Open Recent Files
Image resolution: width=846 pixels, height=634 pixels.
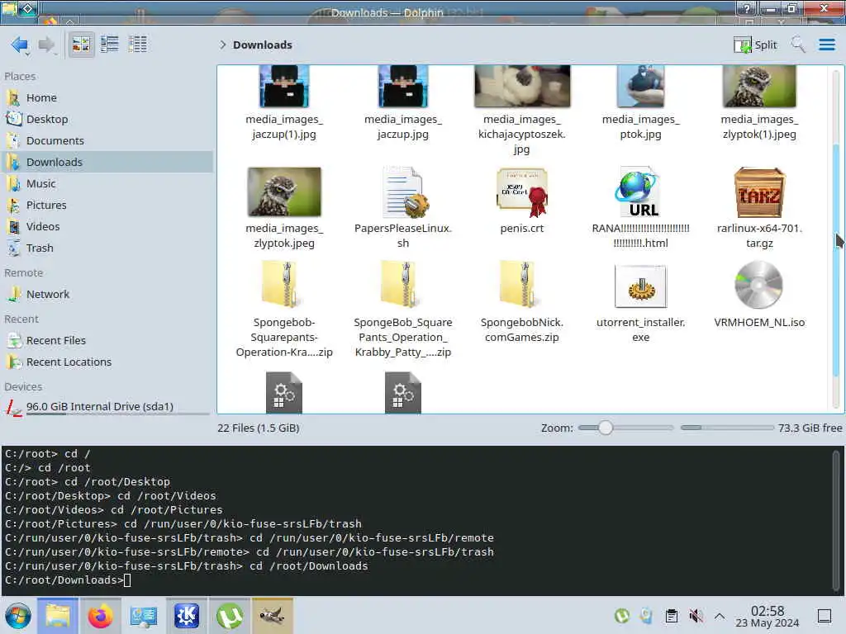[107, 340]
